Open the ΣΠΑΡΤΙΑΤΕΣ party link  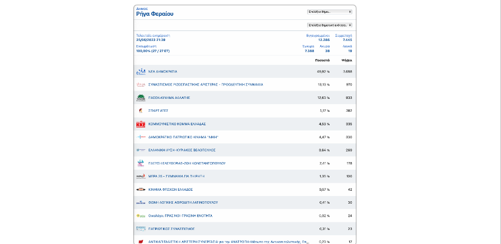158,111
